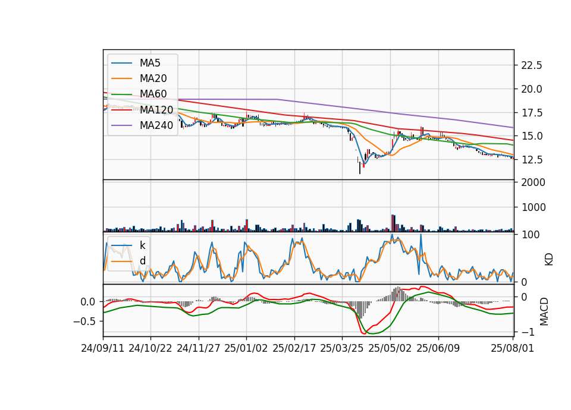Click the −0.5 MACD left axis tick

point(84,321)
